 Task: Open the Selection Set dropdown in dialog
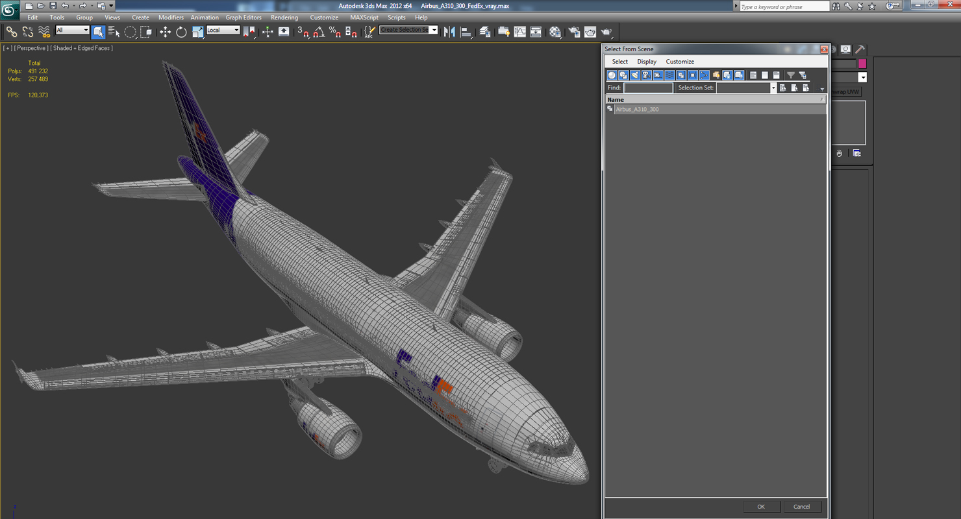click(773, 88)
